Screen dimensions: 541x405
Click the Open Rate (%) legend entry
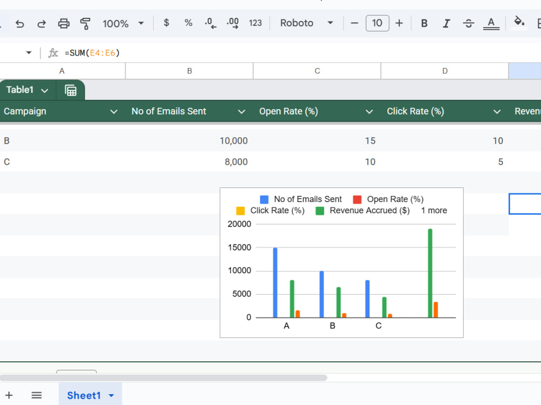pyautogui.click(x=388, y=199)
